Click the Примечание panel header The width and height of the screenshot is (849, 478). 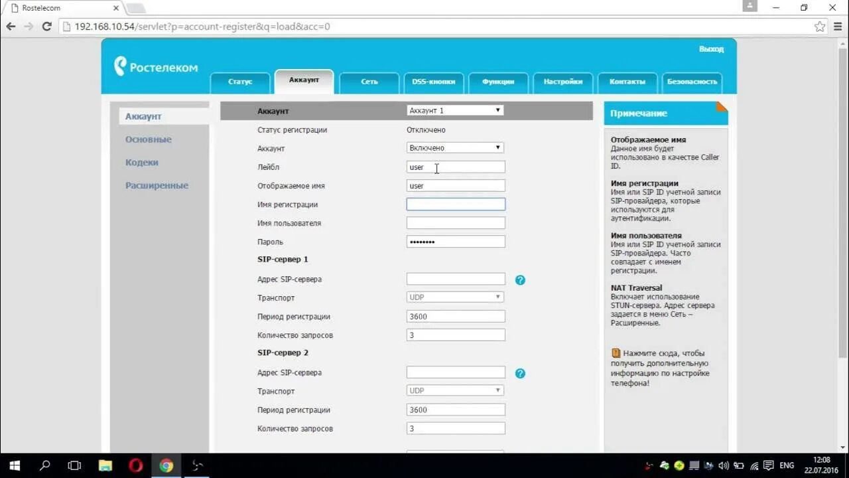(x=666, y=114)
